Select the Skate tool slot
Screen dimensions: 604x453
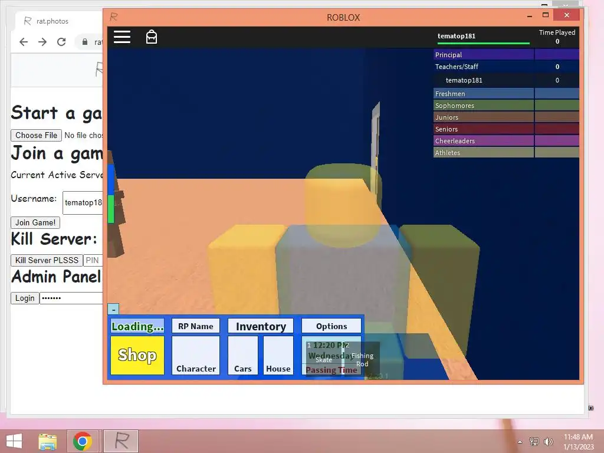[x=324, y=358]
